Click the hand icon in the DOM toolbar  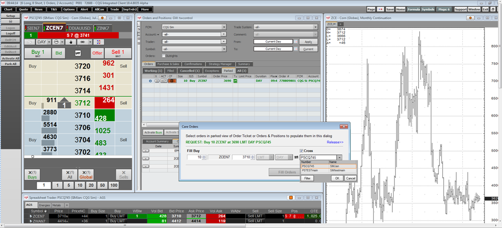pyautogui.click(x=71, y=42)
